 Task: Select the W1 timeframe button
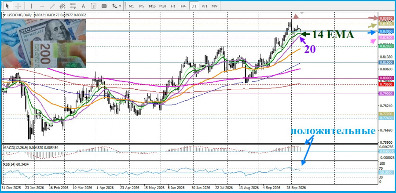coord(204,6)
